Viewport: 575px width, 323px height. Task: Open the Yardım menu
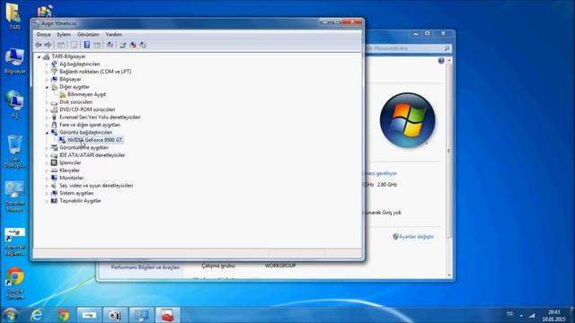coord(114,34)
